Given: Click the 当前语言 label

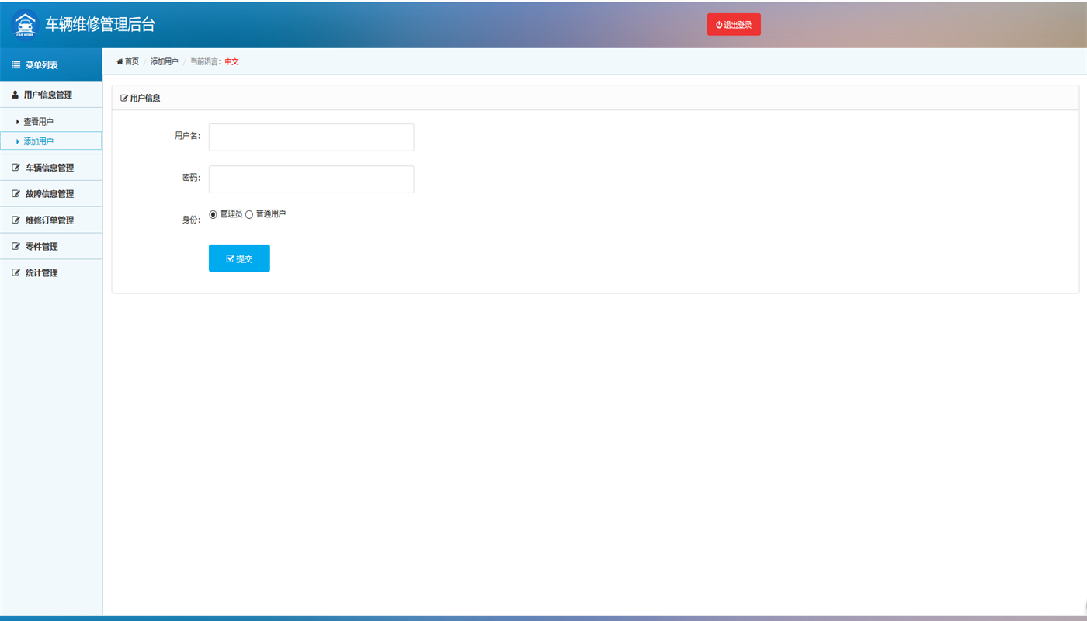Looking at the screenshot, I should coord(206,61).
